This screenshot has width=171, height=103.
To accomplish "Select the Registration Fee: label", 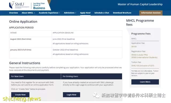I will (138, 51).
